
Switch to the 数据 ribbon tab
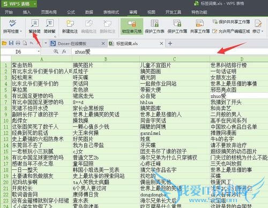(x=89, y=12)
